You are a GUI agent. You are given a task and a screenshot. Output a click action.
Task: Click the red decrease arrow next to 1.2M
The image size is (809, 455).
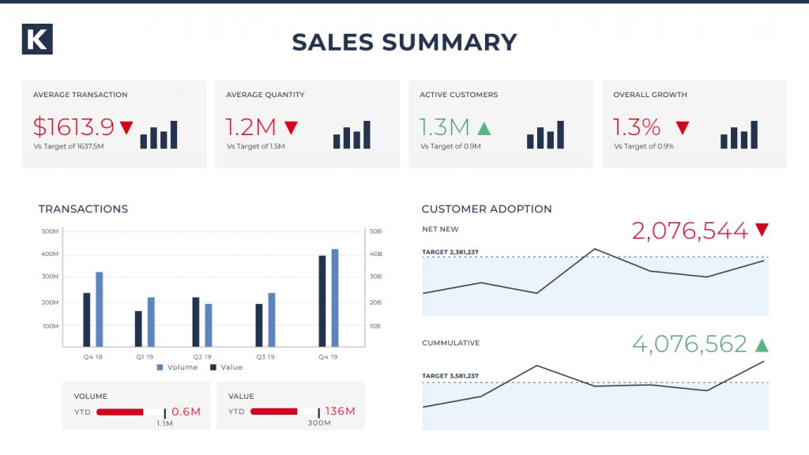tap(292, 126)
